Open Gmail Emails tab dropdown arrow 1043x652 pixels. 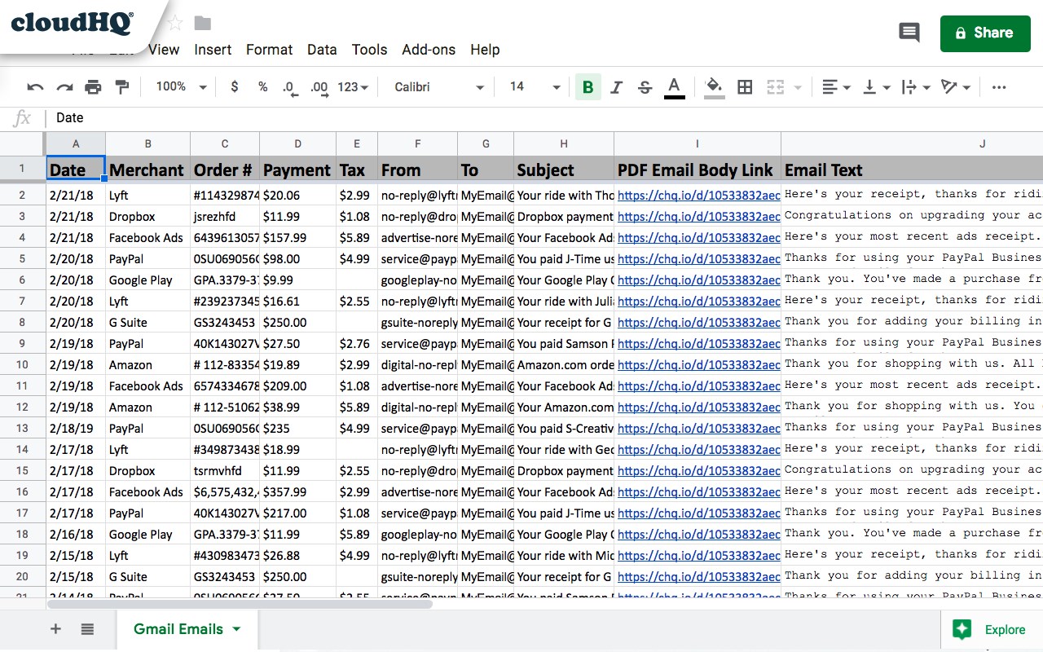coord(236,629)
